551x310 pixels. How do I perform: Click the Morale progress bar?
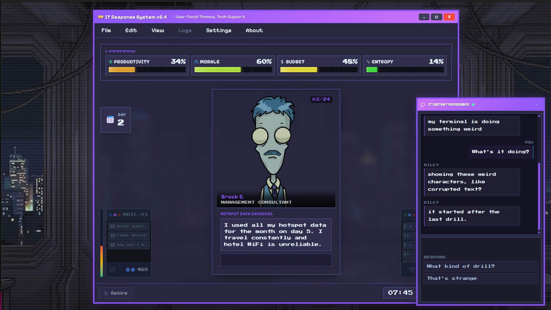click(233, 70)
